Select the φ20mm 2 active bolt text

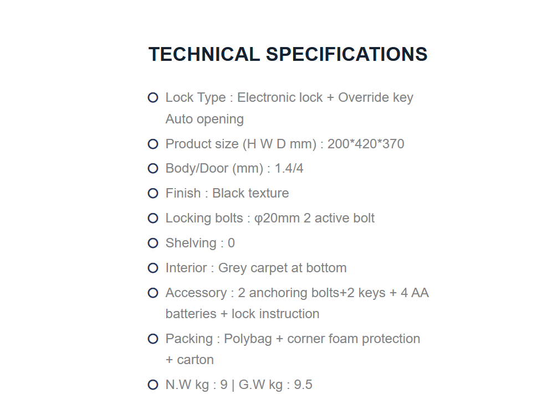(x=314, y=219)
